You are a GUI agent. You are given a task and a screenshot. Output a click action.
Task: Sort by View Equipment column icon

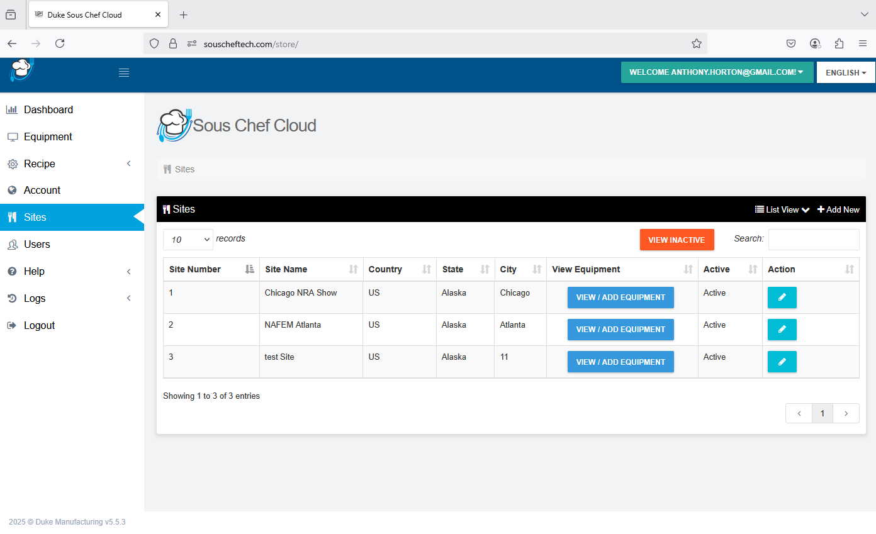688,269
